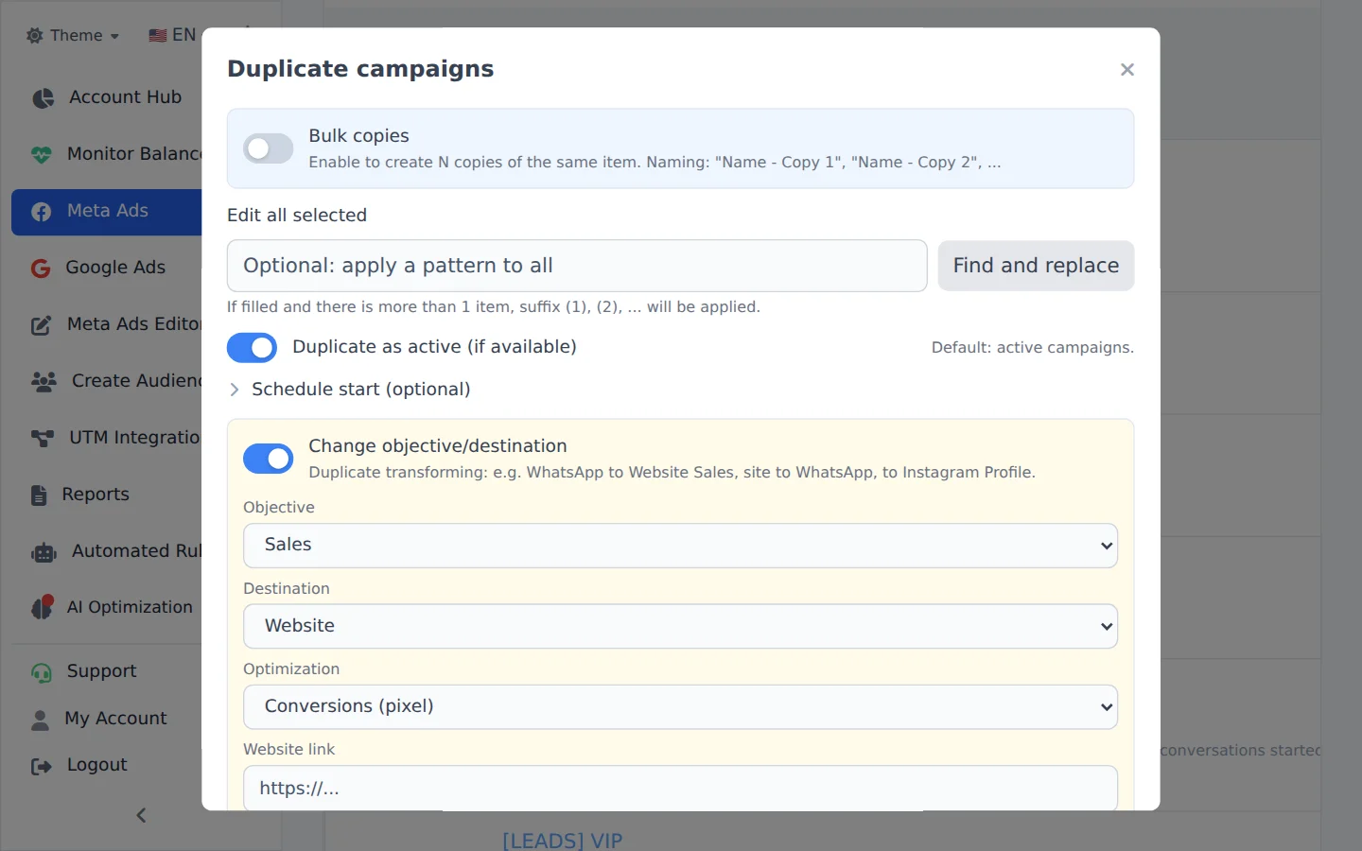
Task: Click the US flag language icon
Action: (x=157, y=36)
